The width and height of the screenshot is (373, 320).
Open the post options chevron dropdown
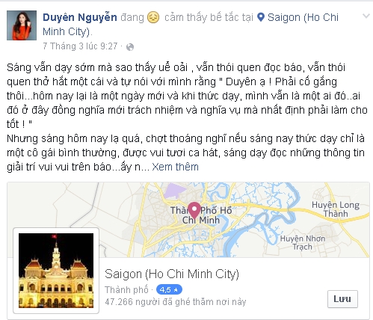click(366, 16)
